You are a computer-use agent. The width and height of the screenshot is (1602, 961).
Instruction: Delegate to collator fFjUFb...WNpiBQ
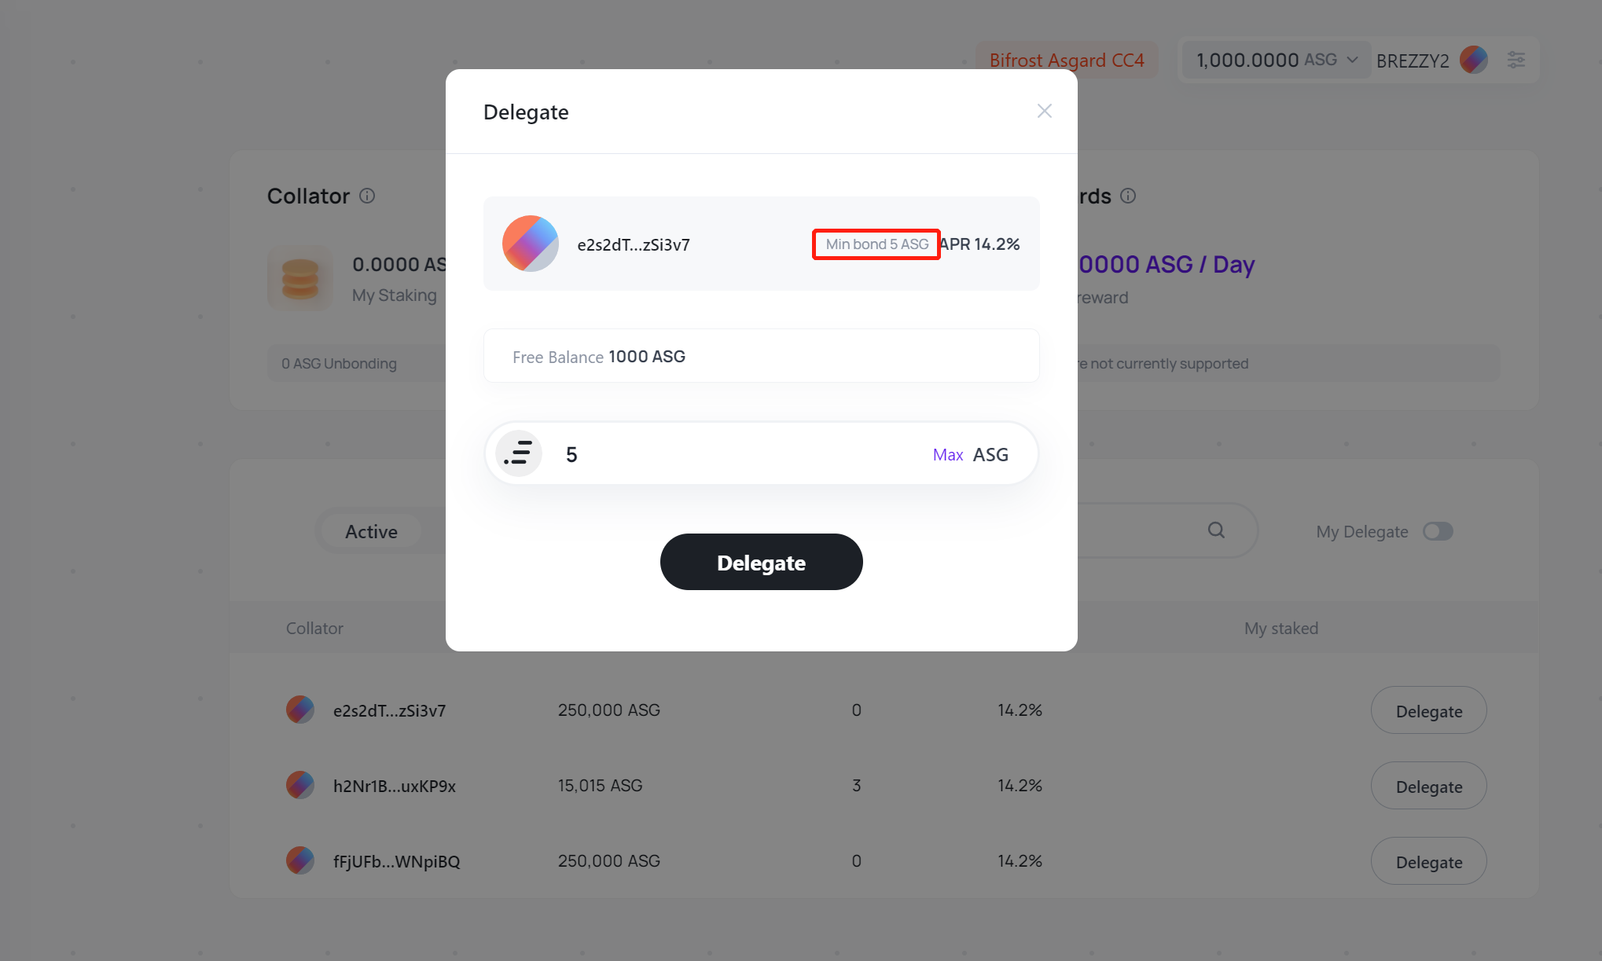tap(1428, 861)
